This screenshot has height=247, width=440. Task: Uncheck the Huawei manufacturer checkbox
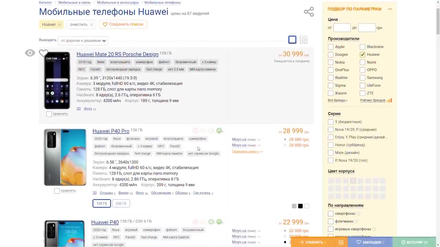coord(362,55)
